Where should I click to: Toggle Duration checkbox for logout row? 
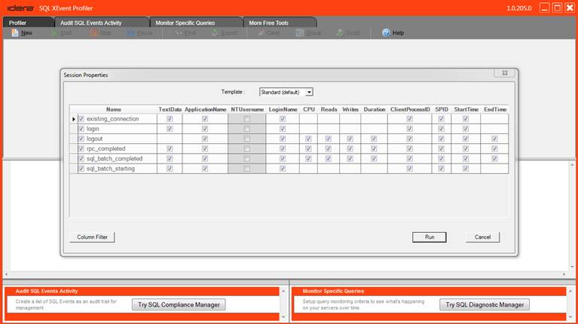[x=374, y=139]
